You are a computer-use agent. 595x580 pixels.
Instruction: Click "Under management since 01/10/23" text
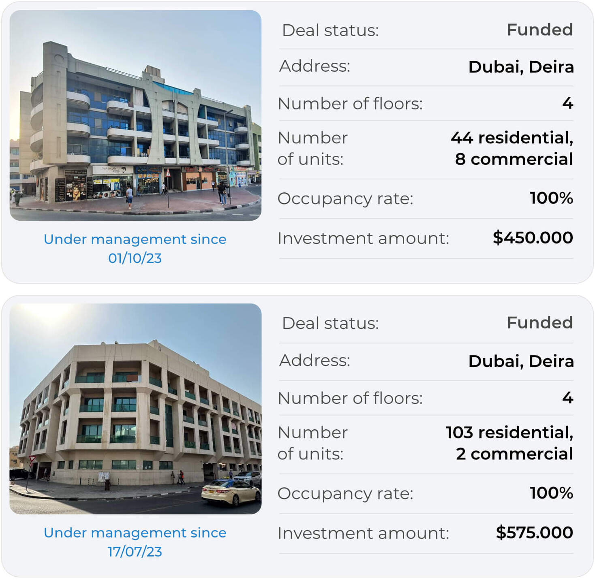135,248
